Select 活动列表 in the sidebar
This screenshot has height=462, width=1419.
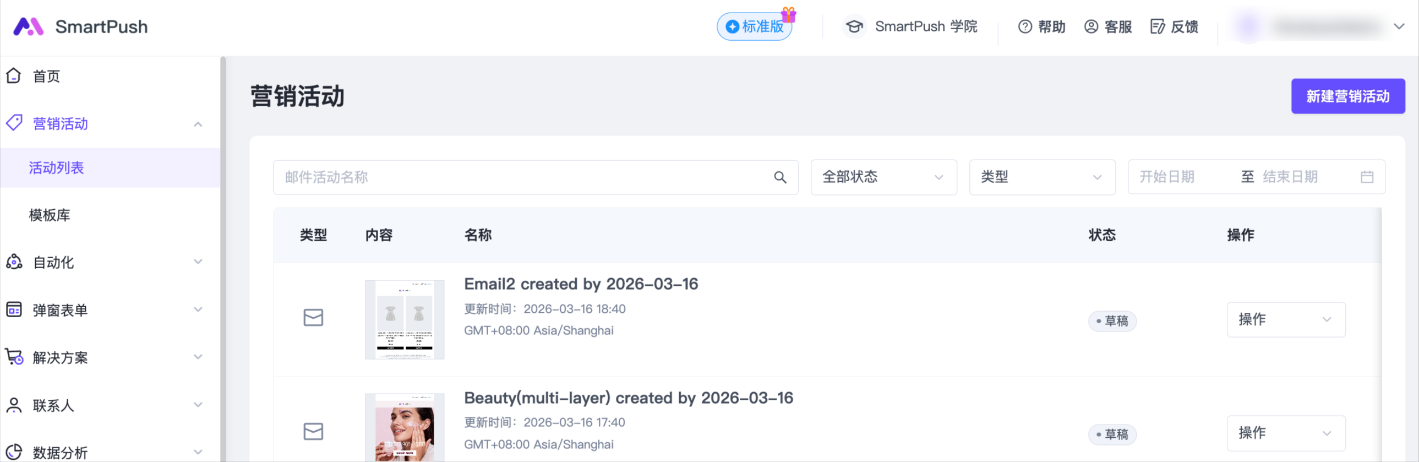coord(56,167)
